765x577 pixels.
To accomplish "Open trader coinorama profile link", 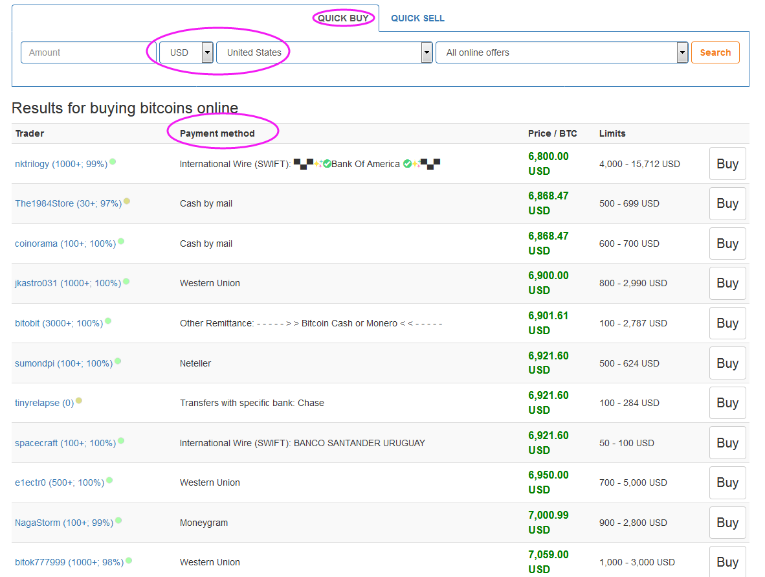I will point(65,243).
